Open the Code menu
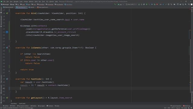 coord(21,2)
